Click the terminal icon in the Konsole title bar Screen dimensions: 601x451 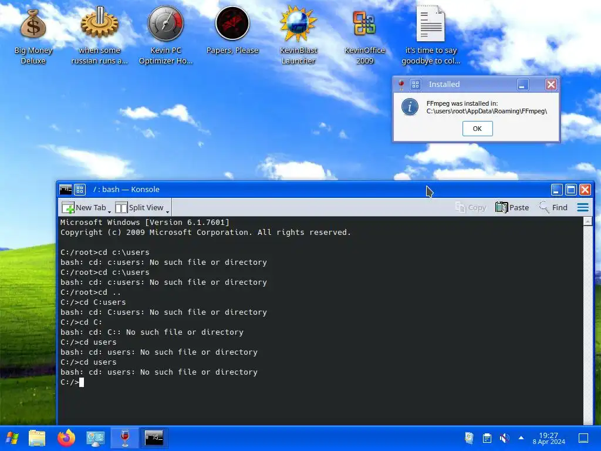click(x=66, y=190)
